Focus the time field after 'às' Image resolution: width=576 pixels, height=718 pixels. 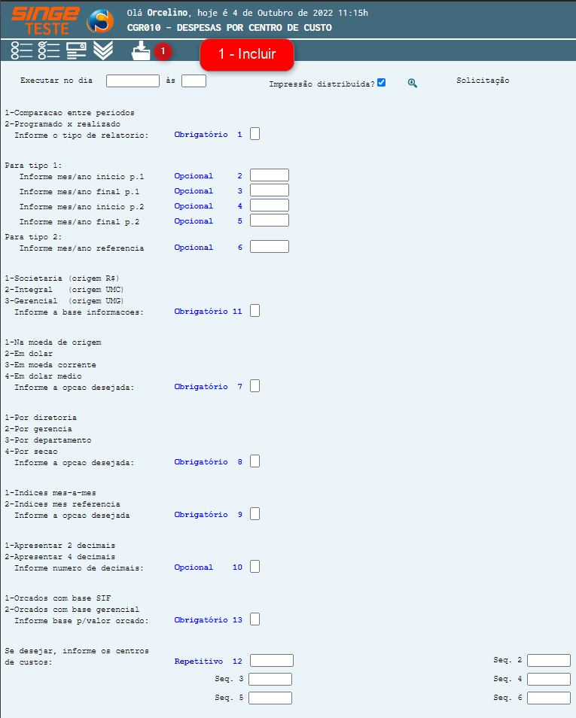194,81
